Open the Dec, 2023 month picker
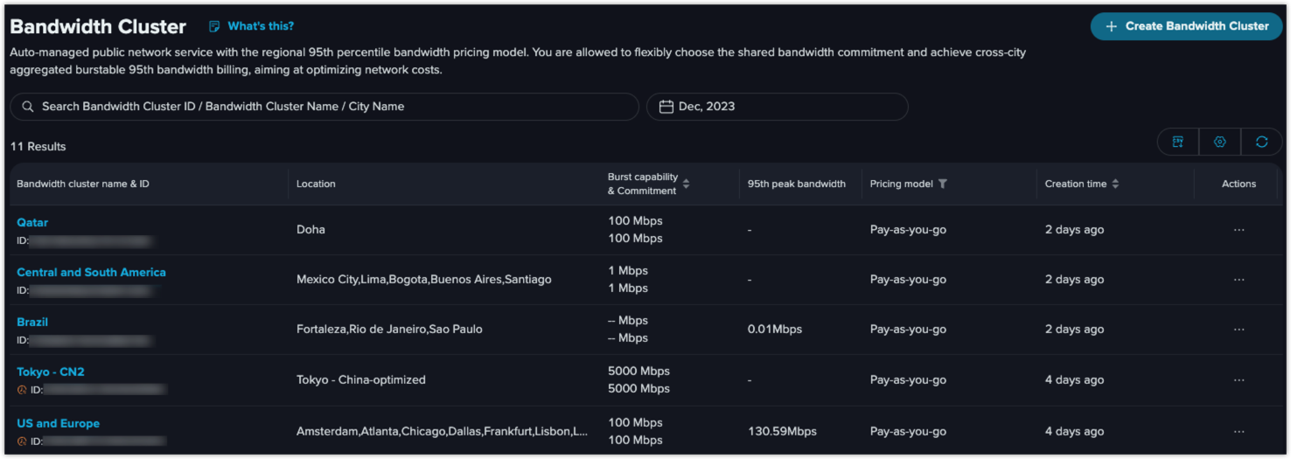 pyautogui.click(x=777, y=107)
